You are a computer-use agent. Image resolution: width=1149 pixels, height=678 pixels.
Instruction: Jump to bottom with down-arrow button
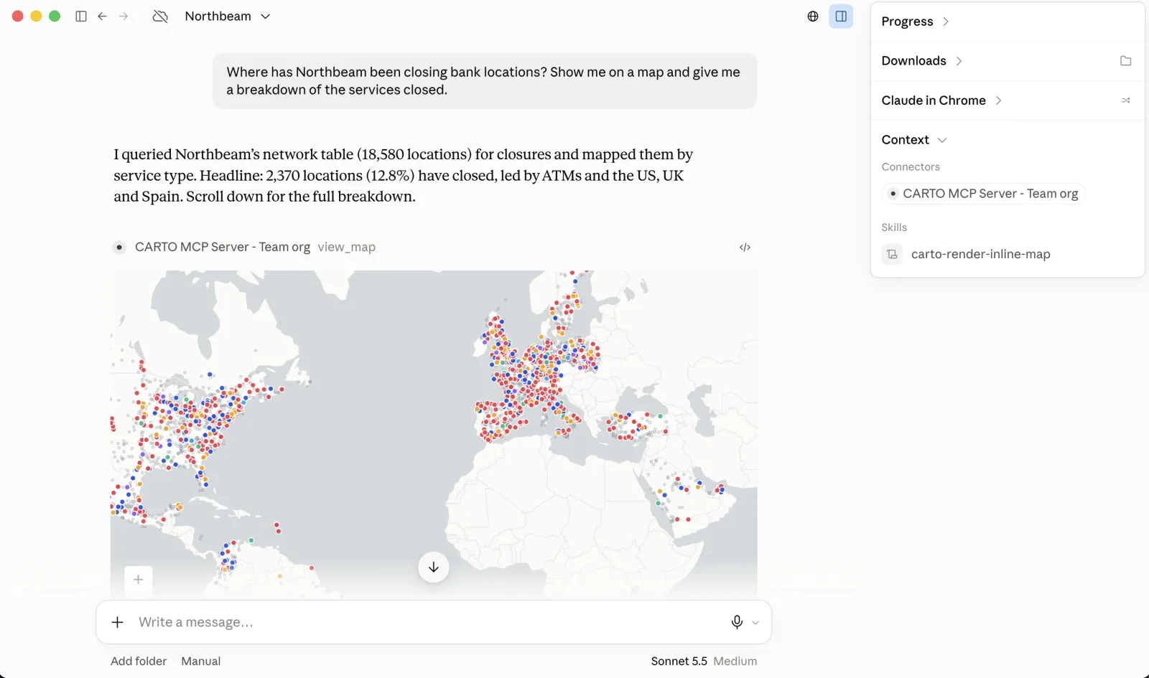pos(434,567)
